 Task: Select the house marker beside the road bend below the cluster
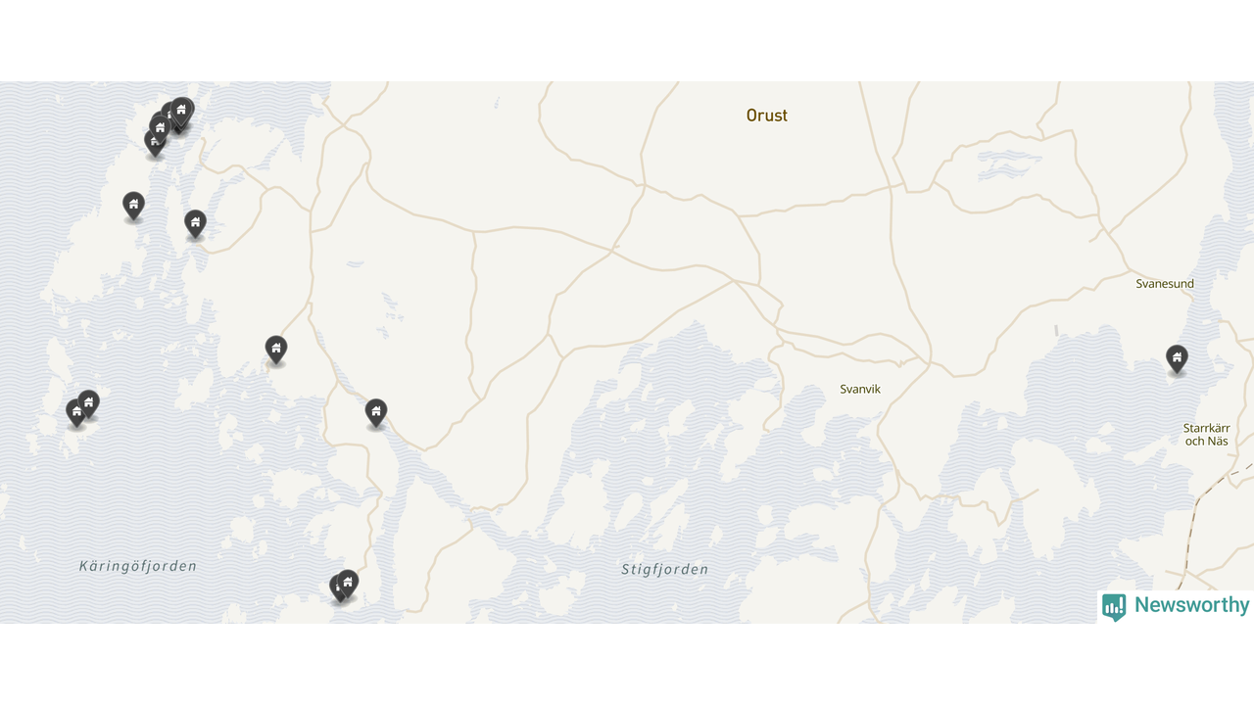195,224
